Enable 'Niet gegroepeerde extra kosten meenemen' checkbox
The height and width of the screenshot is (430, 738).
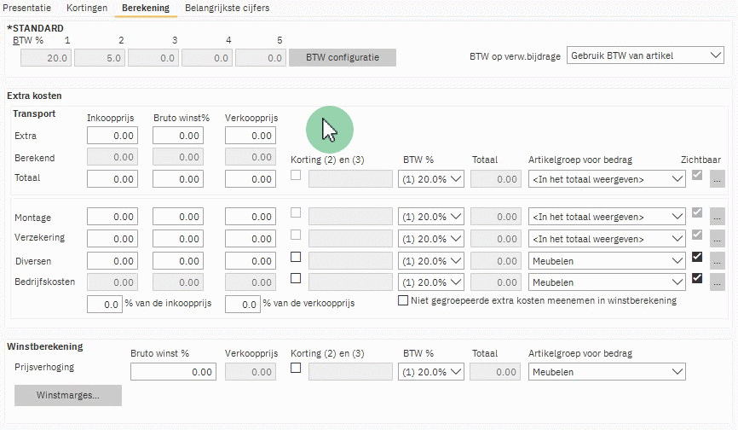404,300
